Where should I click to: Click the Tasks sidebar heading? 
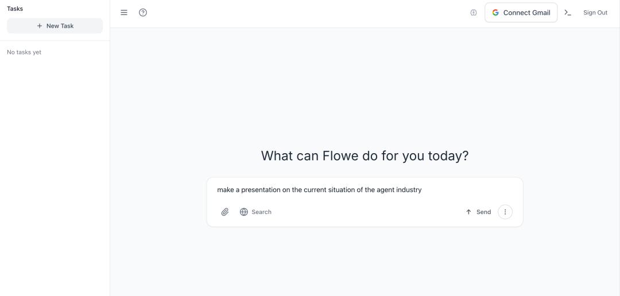[15, 9]
